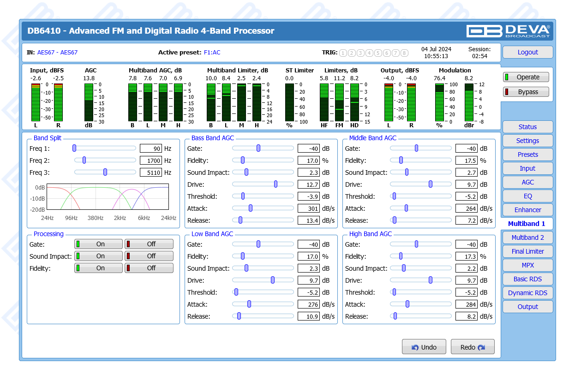Click trigger indicator number 1
Viewport: 575px width, 380px height.
tap(343, 53)
